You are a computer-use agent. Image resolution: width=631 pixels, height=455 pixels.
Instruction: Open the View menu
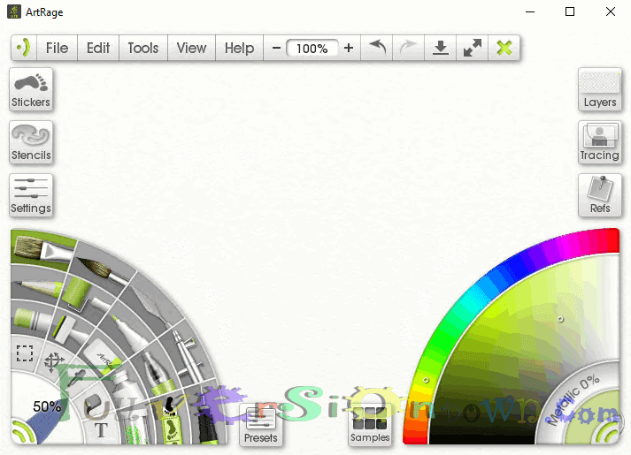pyautogui.click(x=191, y=49)
